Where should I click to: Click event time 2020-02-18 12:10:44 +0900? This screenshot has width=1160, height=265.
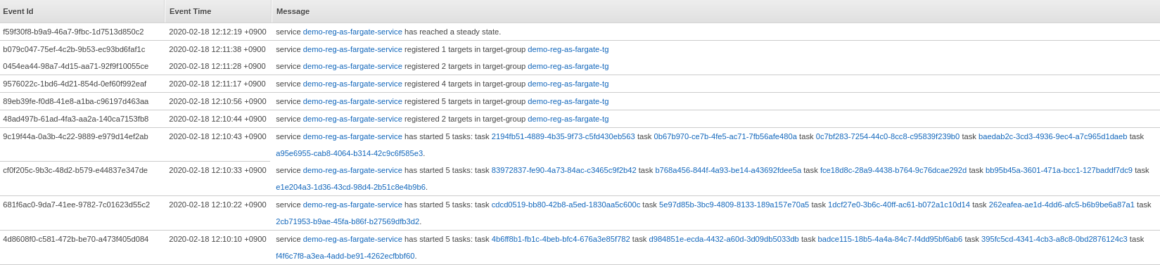click(x=217, y=119)
